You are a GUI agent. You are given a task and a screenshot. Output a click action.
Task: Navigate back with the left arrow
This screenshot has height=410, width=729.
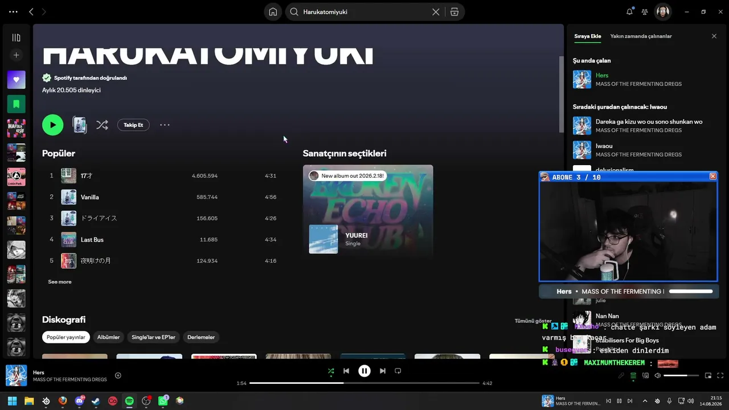coord(31,12)
